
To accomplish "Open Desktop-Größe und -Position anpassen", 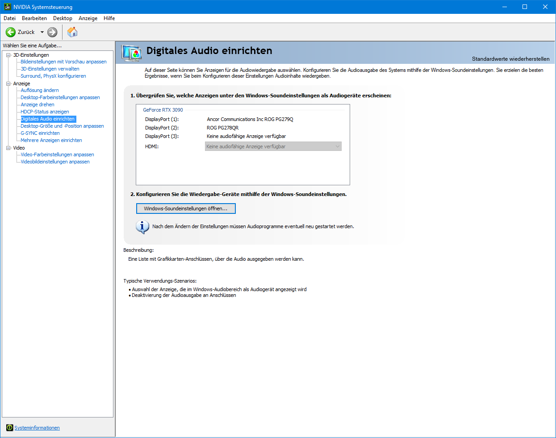I will 63,126.
